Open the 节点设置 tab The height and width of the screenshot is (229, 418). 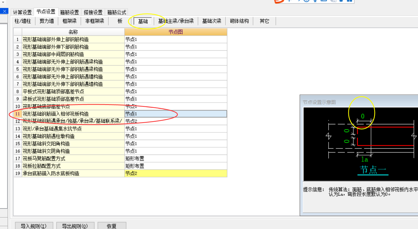pyautogui.click(x=46, y=12)
